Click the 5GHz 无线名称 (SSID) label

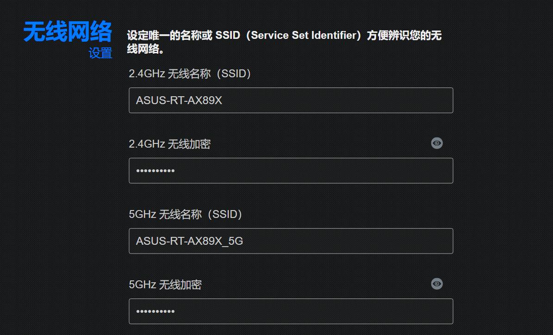185,214
